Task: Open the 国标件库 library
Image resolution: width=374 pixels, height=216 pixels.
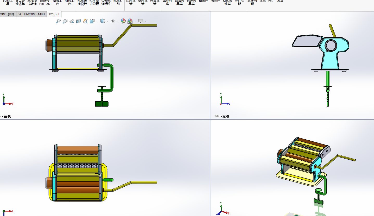Action: coord(168,2)
